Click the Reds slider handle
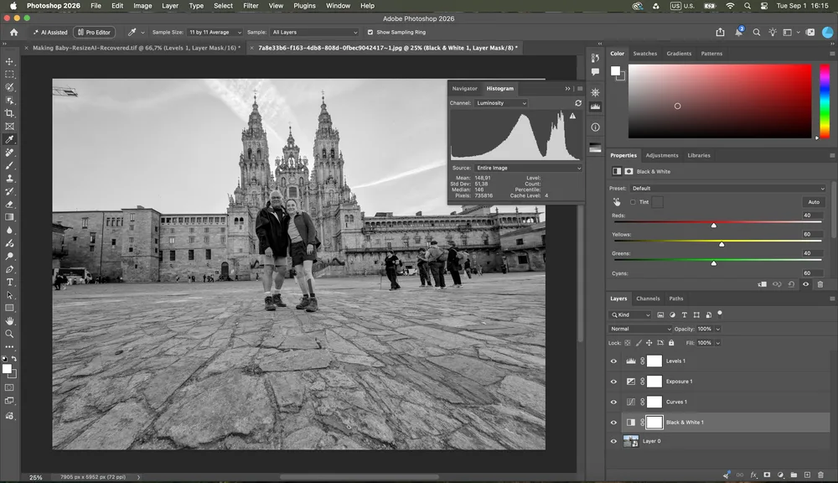The height and width of the screenshot is (483, 838). click(713, 226)
